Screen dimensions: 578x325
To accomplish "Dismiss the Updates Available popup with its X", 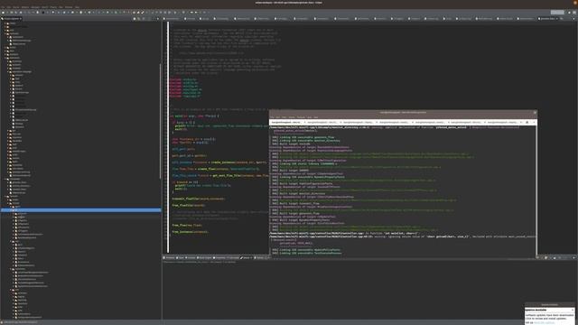I will coord(572,310).
